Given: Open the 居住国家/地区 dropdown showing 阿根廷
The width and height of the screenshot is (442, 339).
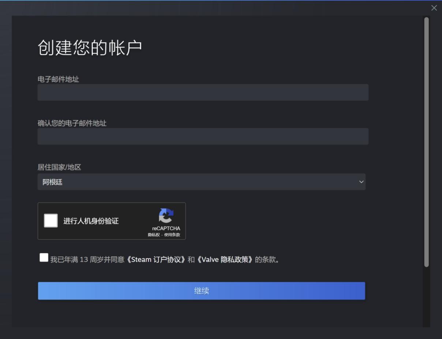Looking at the screenshot, I should pos(201,182).
